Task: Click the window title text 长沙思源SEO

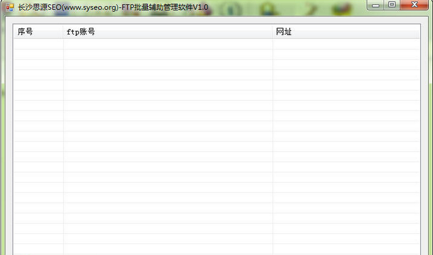Action: pyautogui.click(x=40, y=7)
